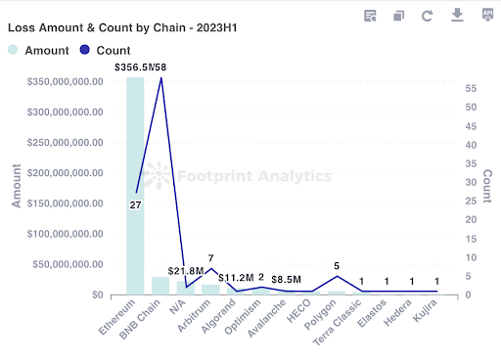This screenshot has height=362, width=501.
Task: Click the Polygon count point labeled 5
Action: point(337,276)
